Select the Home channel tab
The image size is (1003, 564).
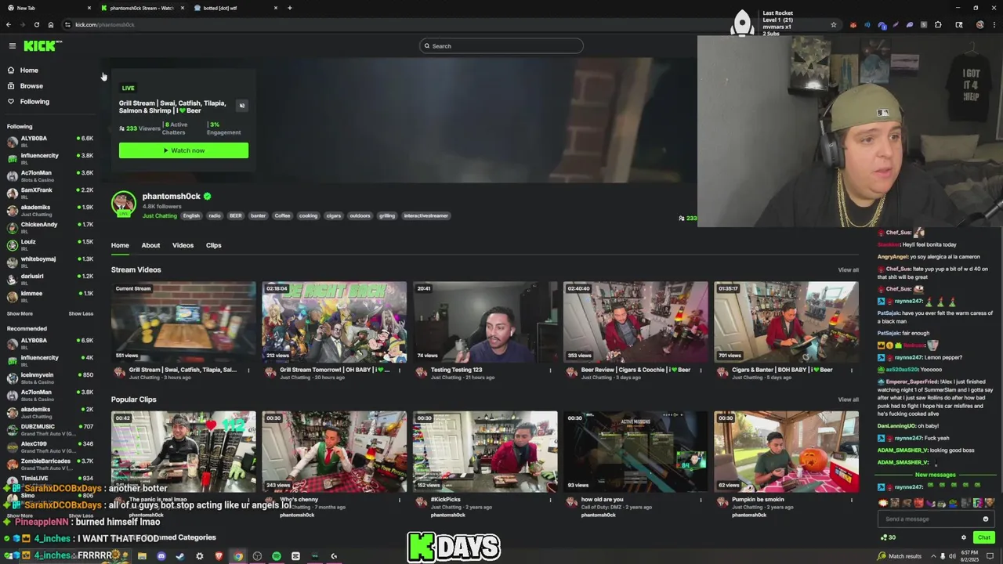tap(120, 245)
